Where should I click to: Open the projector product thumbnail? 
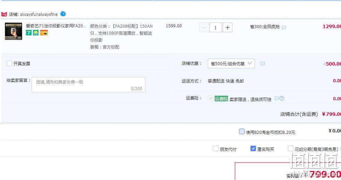[x=14, y=31]
